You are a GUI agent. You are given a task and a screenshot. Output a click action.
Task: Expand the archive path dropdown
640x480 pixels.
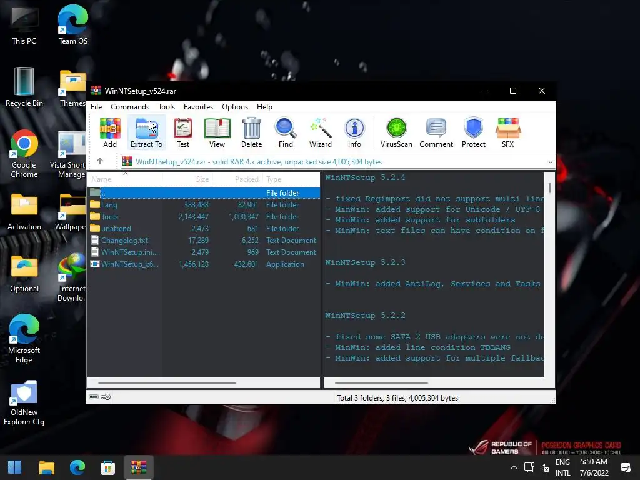click(x=550, y=162)
